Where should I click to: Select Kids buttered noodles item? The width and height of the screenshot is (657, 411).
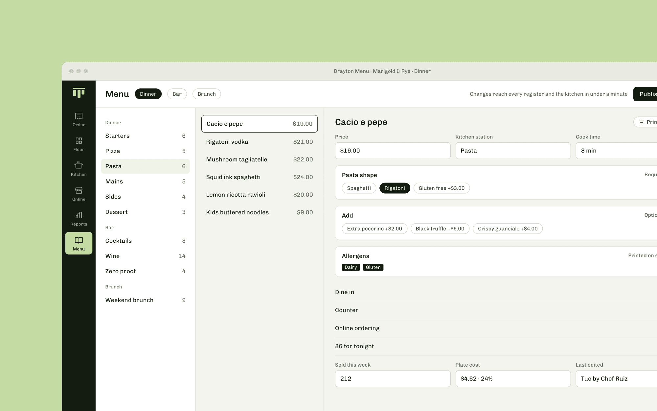[260, 212]
